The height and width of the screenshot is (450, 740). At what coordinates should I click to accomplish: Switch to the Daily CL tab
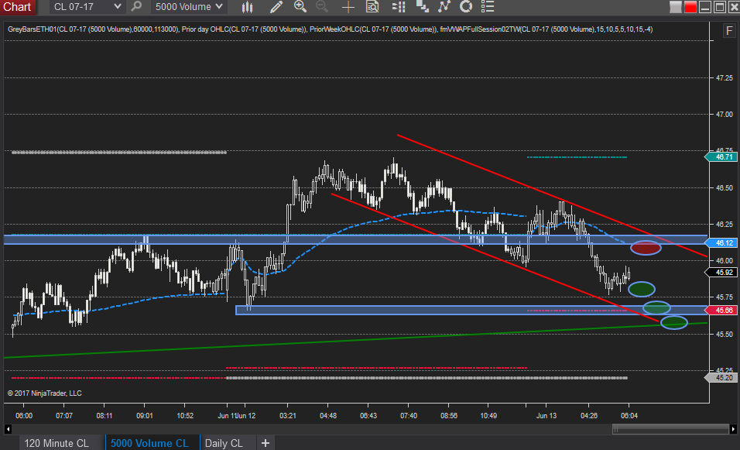[224, 443]
